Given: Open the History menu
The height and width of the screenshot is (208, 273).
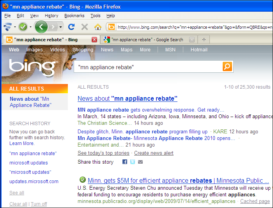Looking at the screenshot, I should 51,16.
